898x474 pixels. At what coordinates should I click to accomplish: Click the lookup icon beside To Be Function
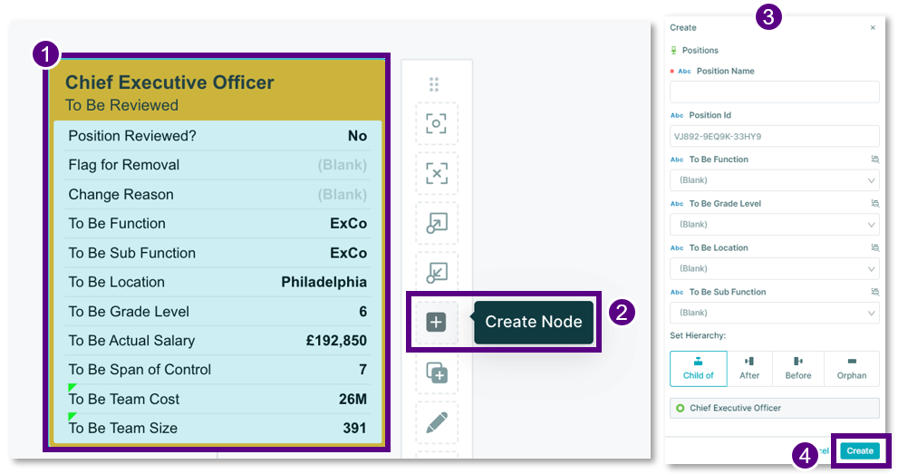click(x=874, y=160)
